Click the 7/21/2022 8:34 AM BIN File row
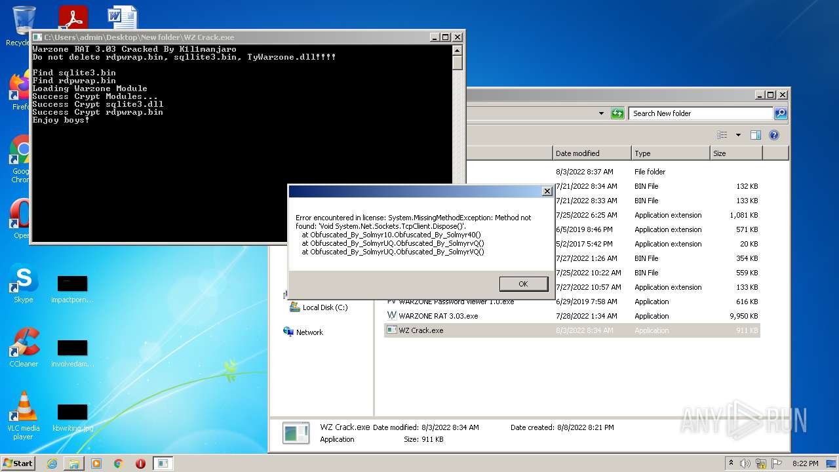 click(572, 186)
